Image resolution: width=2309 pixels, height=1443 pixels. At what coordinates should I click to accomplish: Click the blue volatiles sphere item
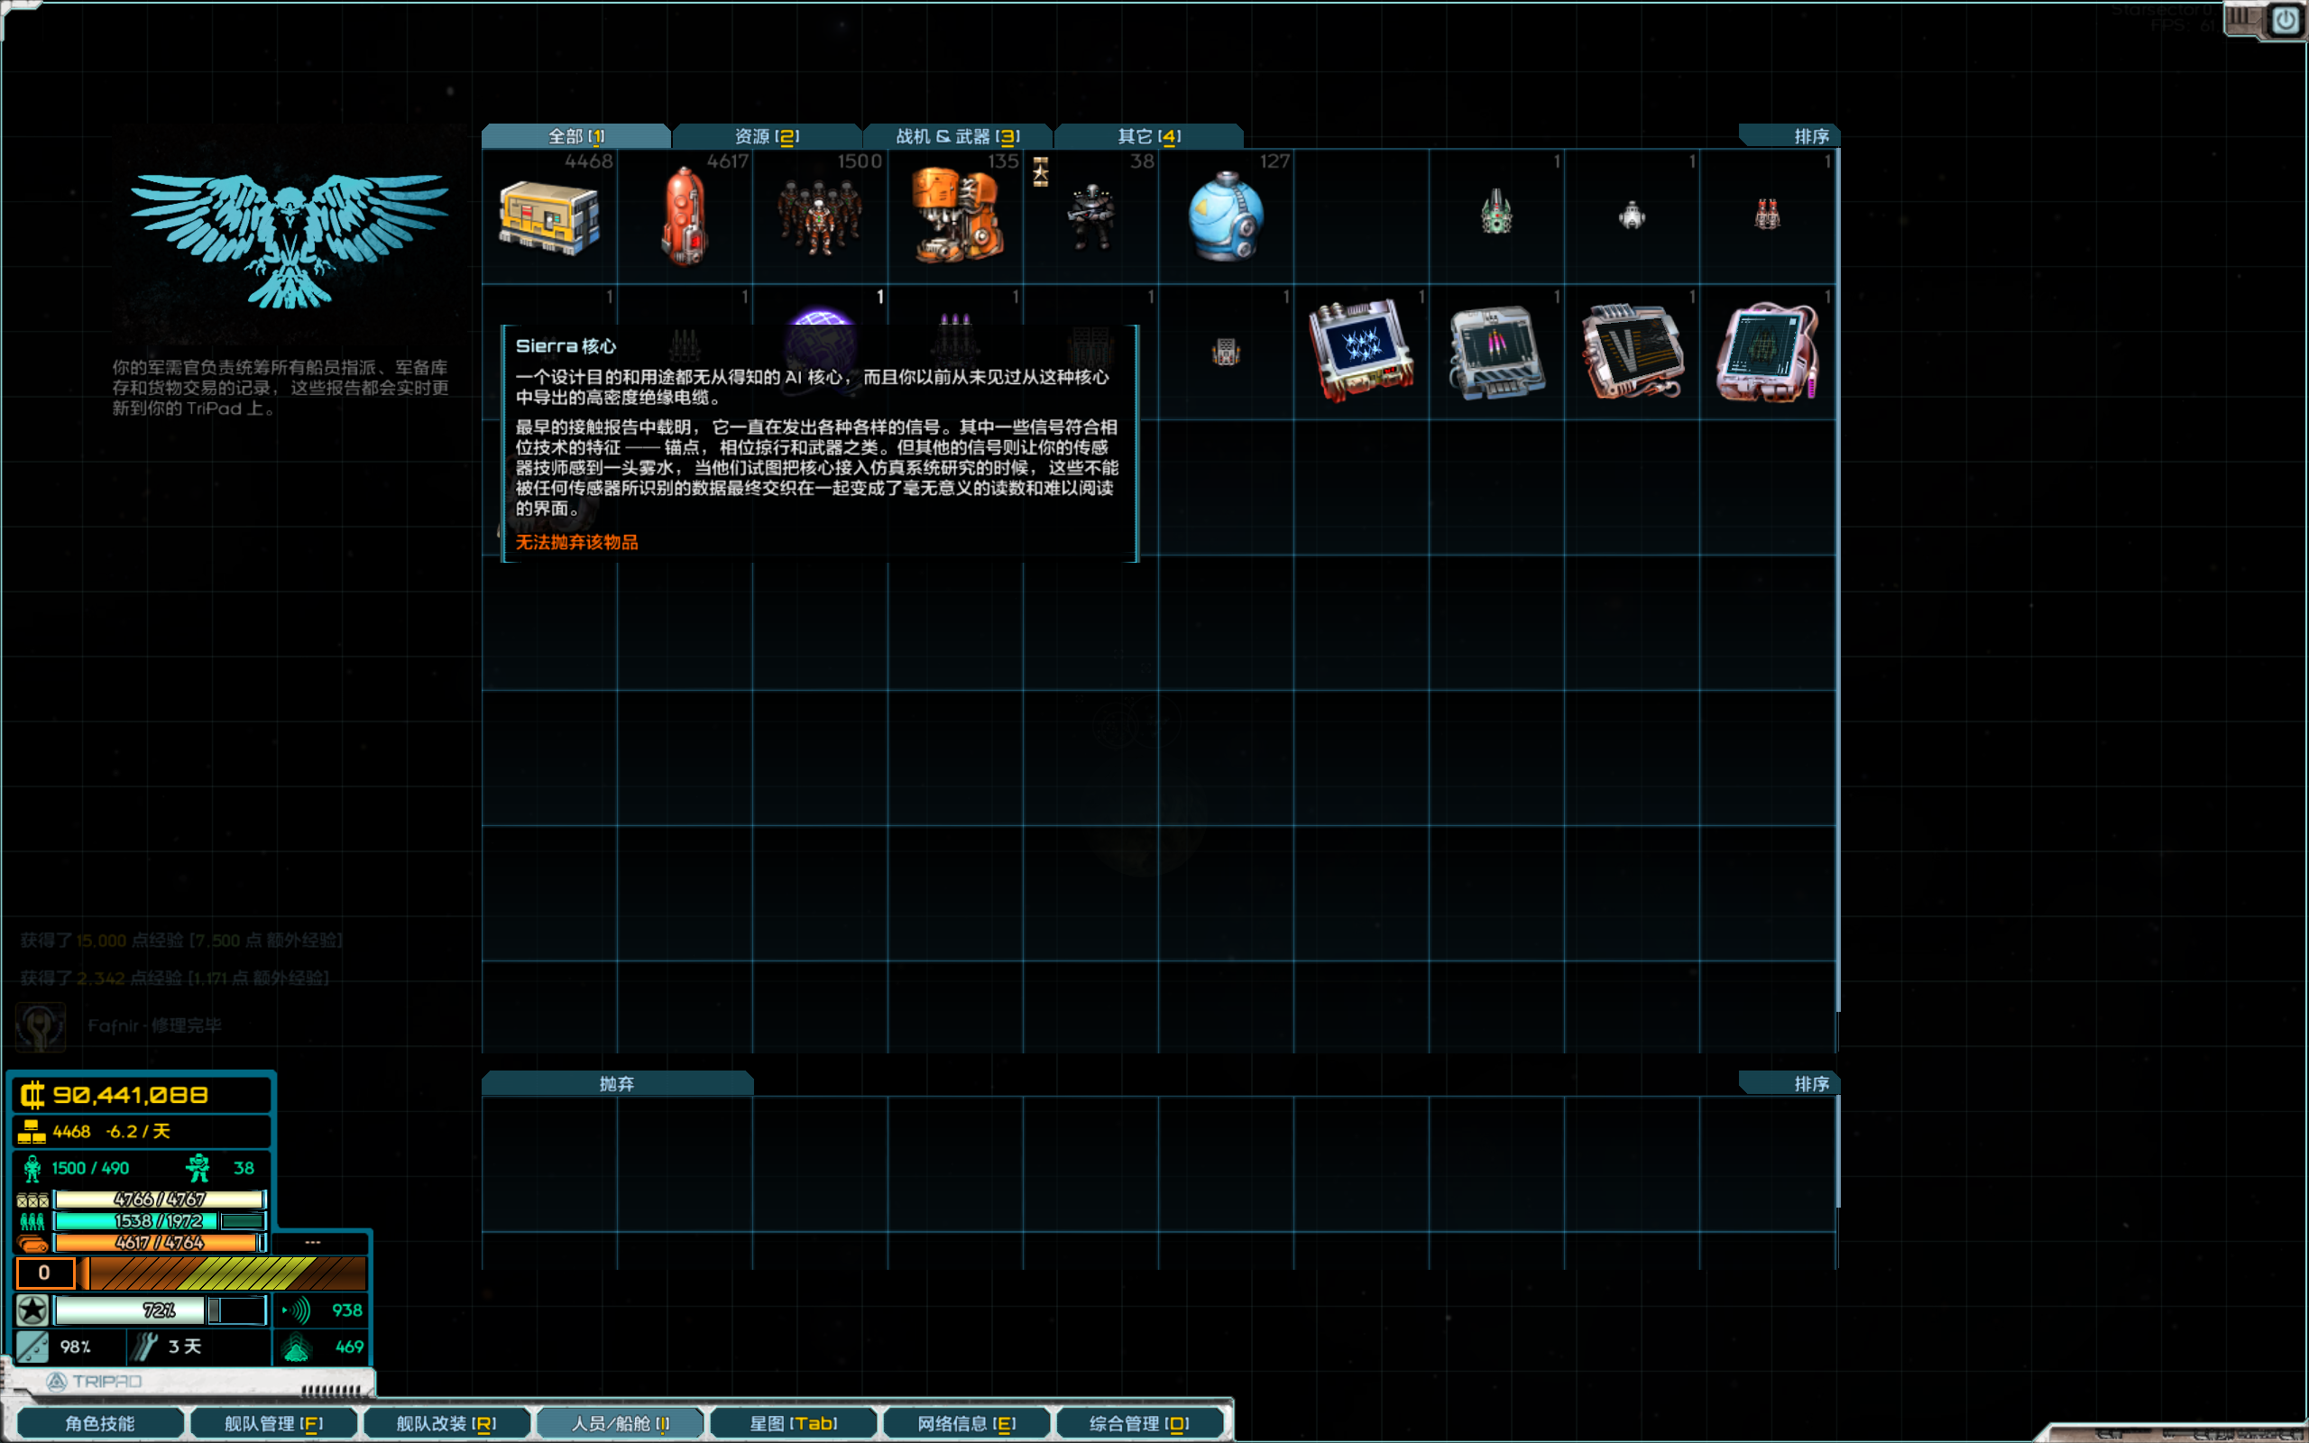click(1226, 217)
